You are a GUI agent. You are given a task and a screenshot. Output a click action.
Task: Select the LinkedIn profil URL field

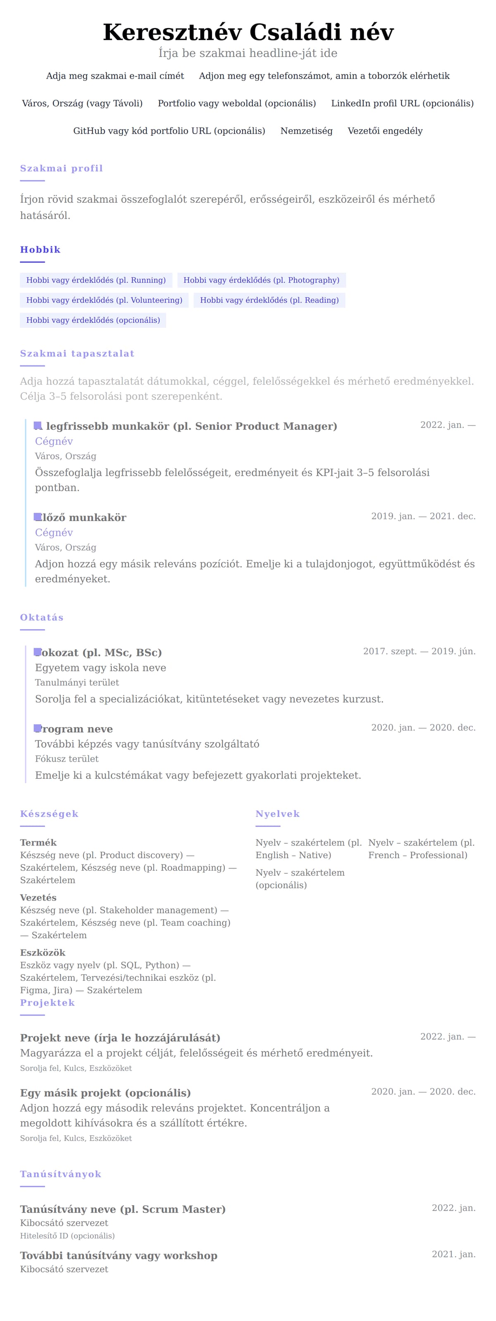pos(402,103)
